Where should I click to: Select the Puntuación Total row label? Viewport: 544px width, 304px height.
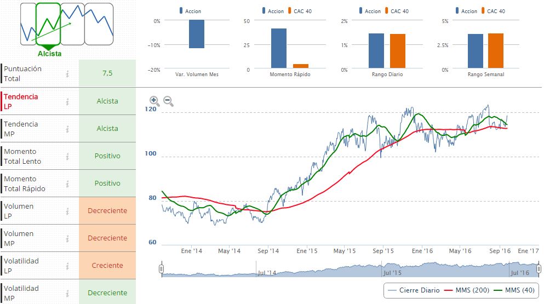pyautogui.click(x=22, y=73)
